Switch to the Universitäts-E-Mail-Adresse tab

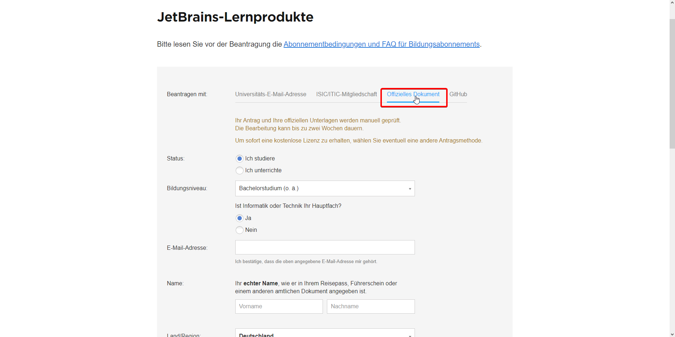(x=271, y=94)
